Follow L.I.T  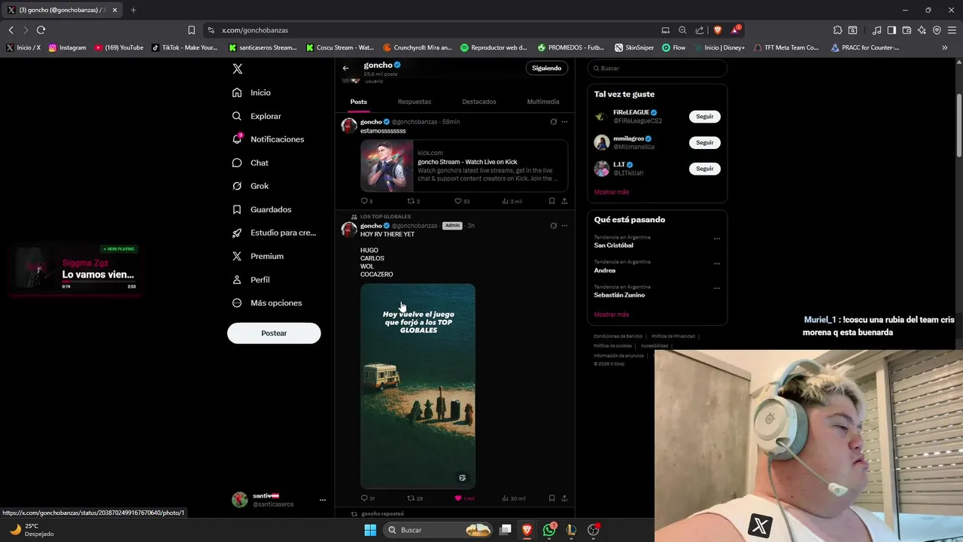(x=705, y=169)
